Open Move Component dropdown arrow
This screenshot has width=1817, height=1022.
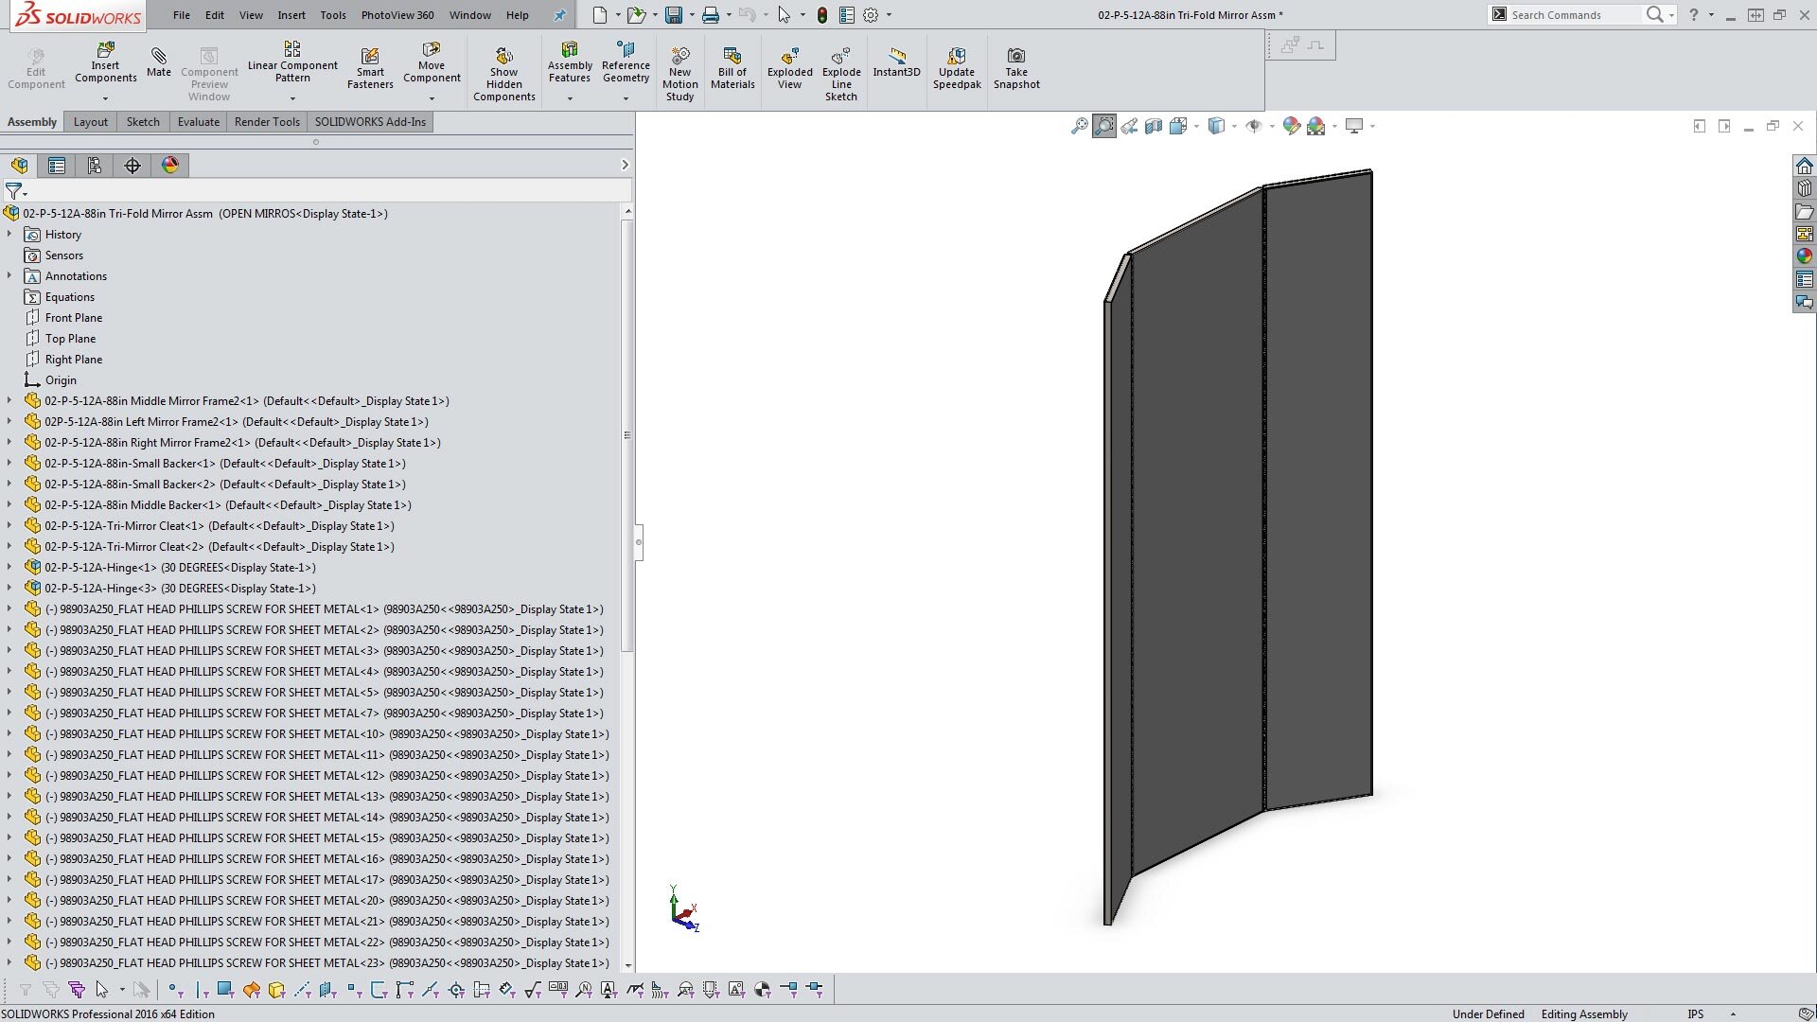[x=432, y=98]
